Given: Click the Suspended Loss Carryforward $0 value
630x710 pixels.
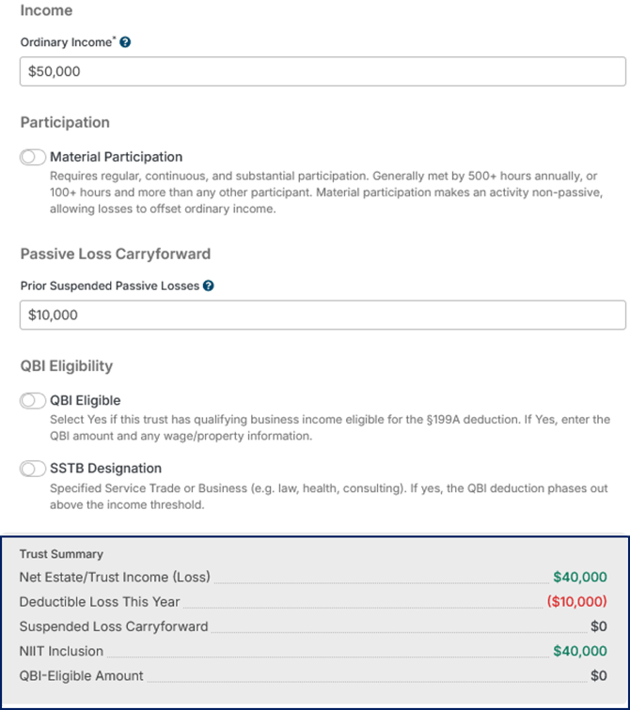Looking at the screenshot, I should 599,626.
